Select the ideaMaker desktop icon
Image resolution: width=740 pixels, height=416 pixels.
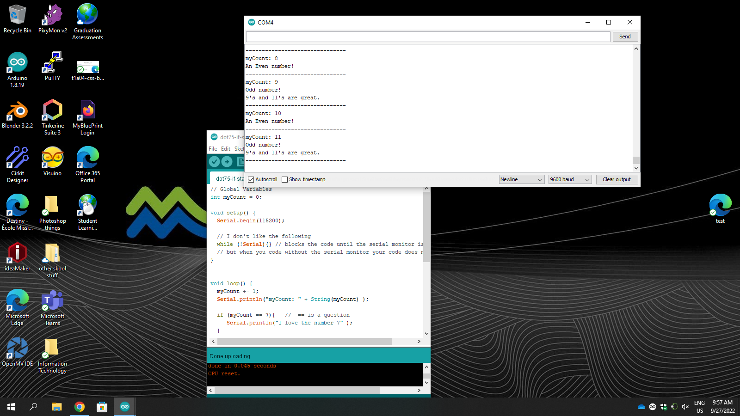coord(18,257)
